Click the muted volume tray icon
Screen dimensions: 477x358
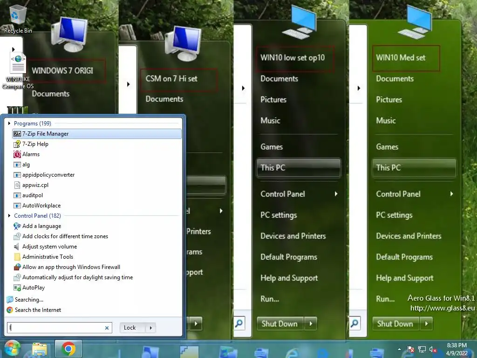point(433,350)
